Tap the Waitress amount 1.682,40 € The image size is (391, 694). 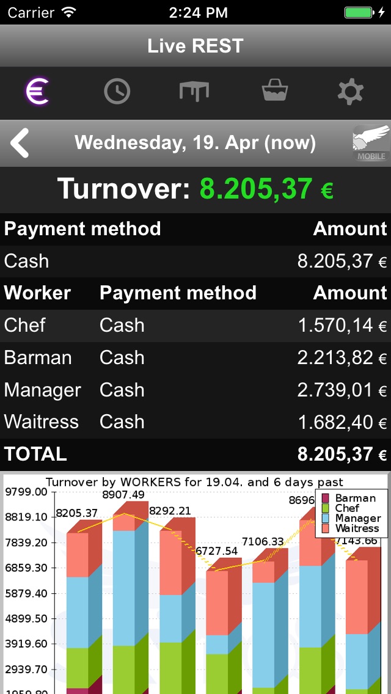(342, 423)
